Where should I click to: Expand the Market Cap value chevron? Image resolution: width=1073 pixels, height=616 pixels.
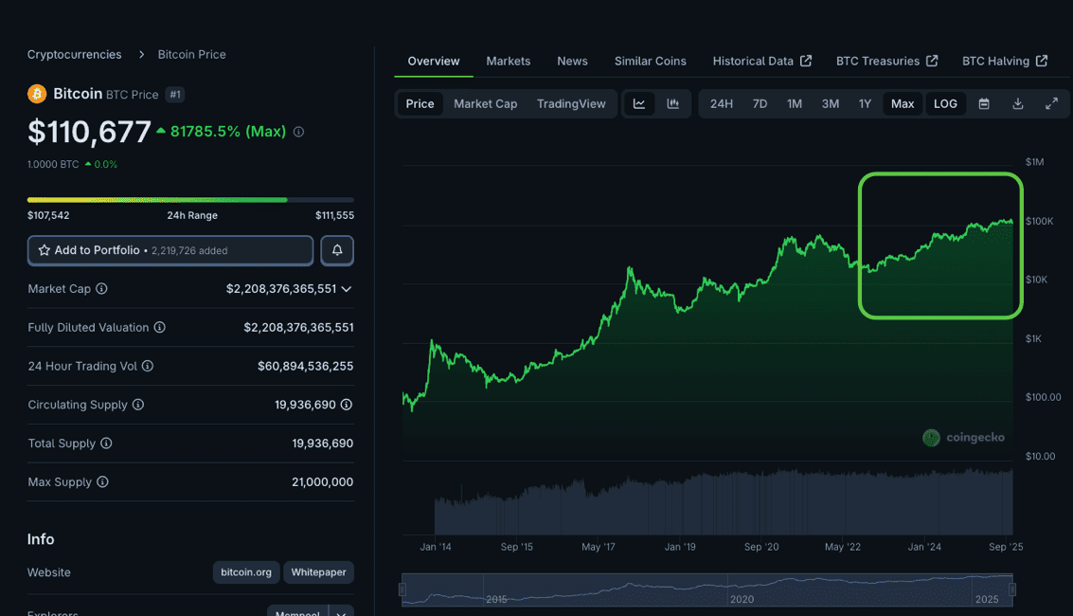click(x=347, y=289)
